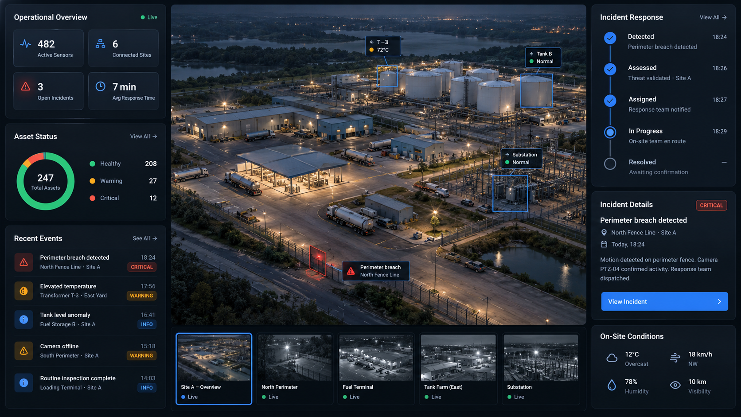
Task: Click the Live status indicator in Operational Overview
Action: (149, 17)
